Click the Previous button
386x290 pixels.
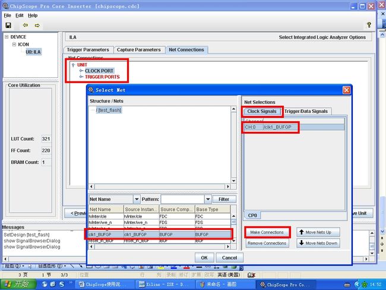pyautogui.click(x=76, y=213)
